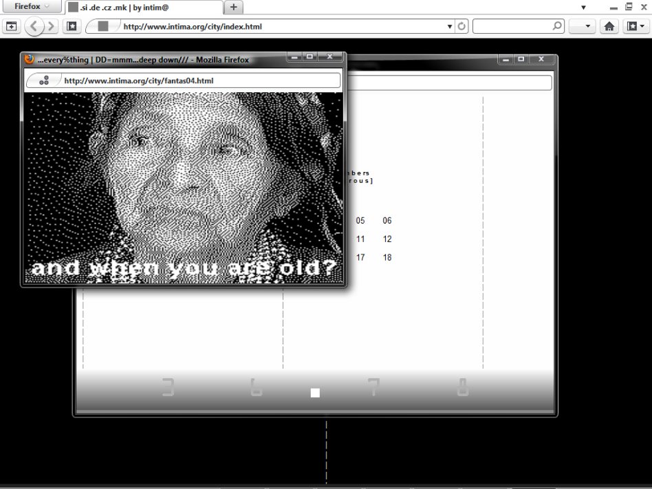This screenshot has width=652, height=489.
Task: Click the back navigation arrow
Action: point(35,27)
